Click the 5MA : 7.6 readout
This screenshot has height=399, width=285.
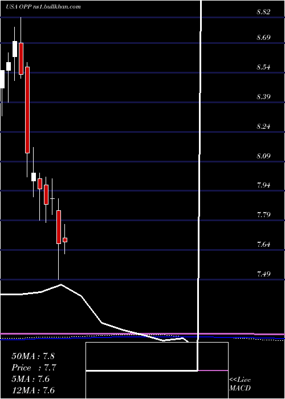click(x=31, y=379)
